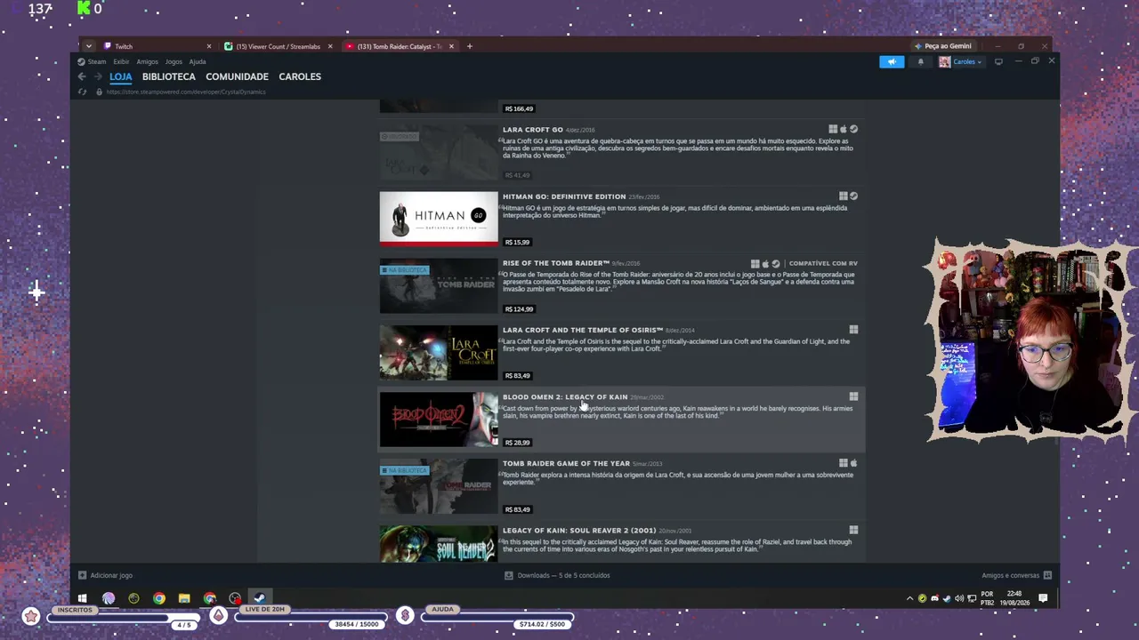Click SteamOS icon on Rise of the Tomb Raider
1139x640 pixels.
pyautogui.click(x=776, y=264)
